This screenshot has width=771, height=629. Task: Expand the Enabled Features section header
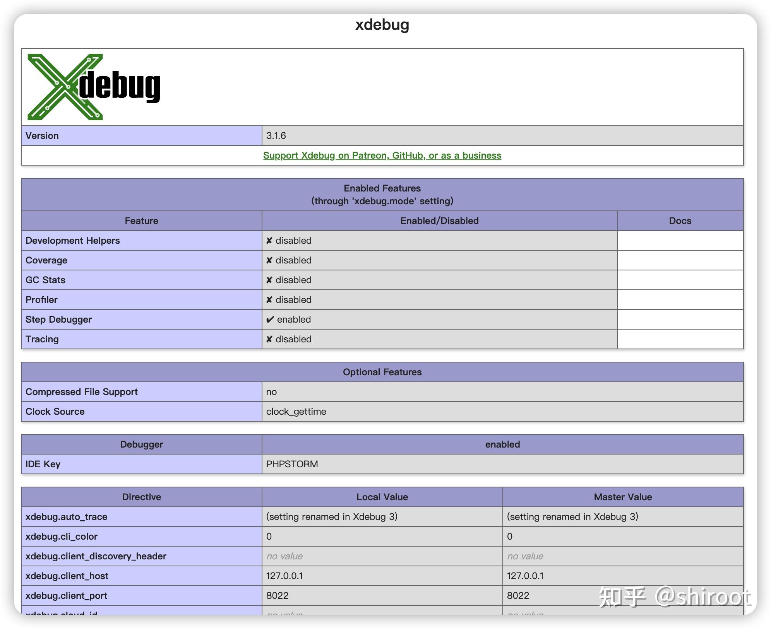pyautogui.click(x=382, y=194)
